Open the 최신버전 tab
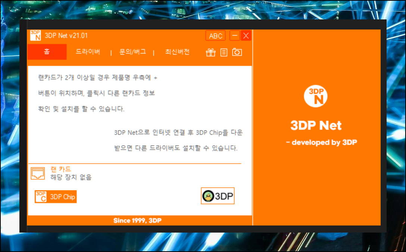This screenshot has height=252, width=406. point(177,52)
